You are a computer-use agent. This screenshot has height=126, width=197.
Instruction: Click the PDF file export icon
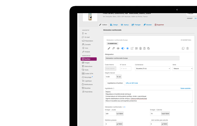[144, 48]
